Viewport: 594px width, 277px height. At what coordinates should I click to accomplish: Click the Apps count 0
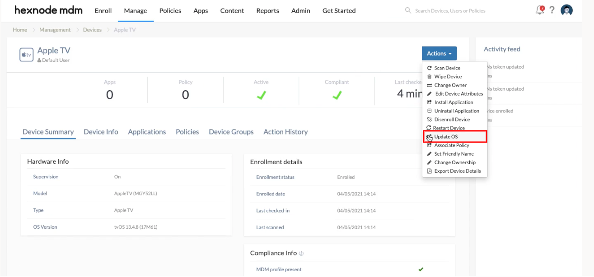[110, 95]
